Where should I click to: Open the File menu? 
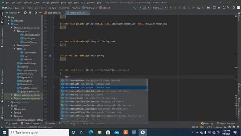pyautogui.click(x=8, y=3)
